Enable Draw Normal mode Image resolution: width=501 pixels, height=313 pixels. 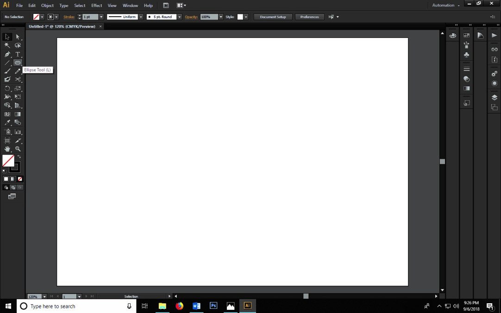(x=6, y=188)
